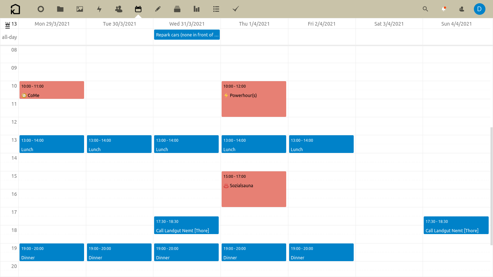
Task: Open the Tasks checkmark icon
Action: point(236,9)
